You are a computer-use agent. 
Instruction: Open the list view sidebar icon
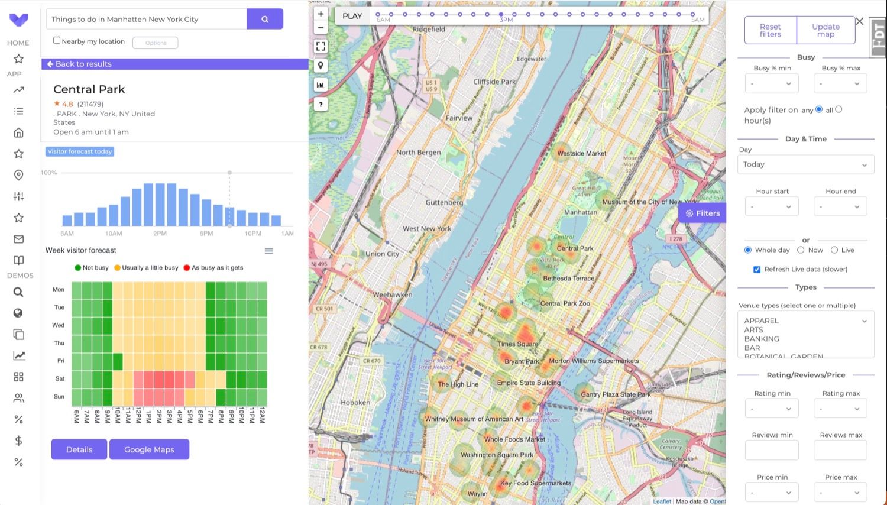point(19,111)
